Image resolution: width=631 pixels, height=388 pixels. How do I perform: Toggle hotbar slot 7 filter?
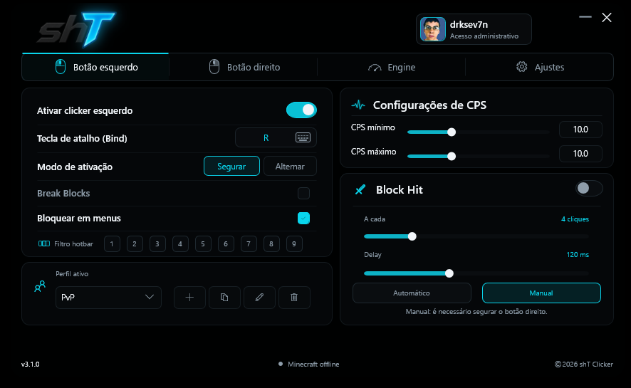249,243
